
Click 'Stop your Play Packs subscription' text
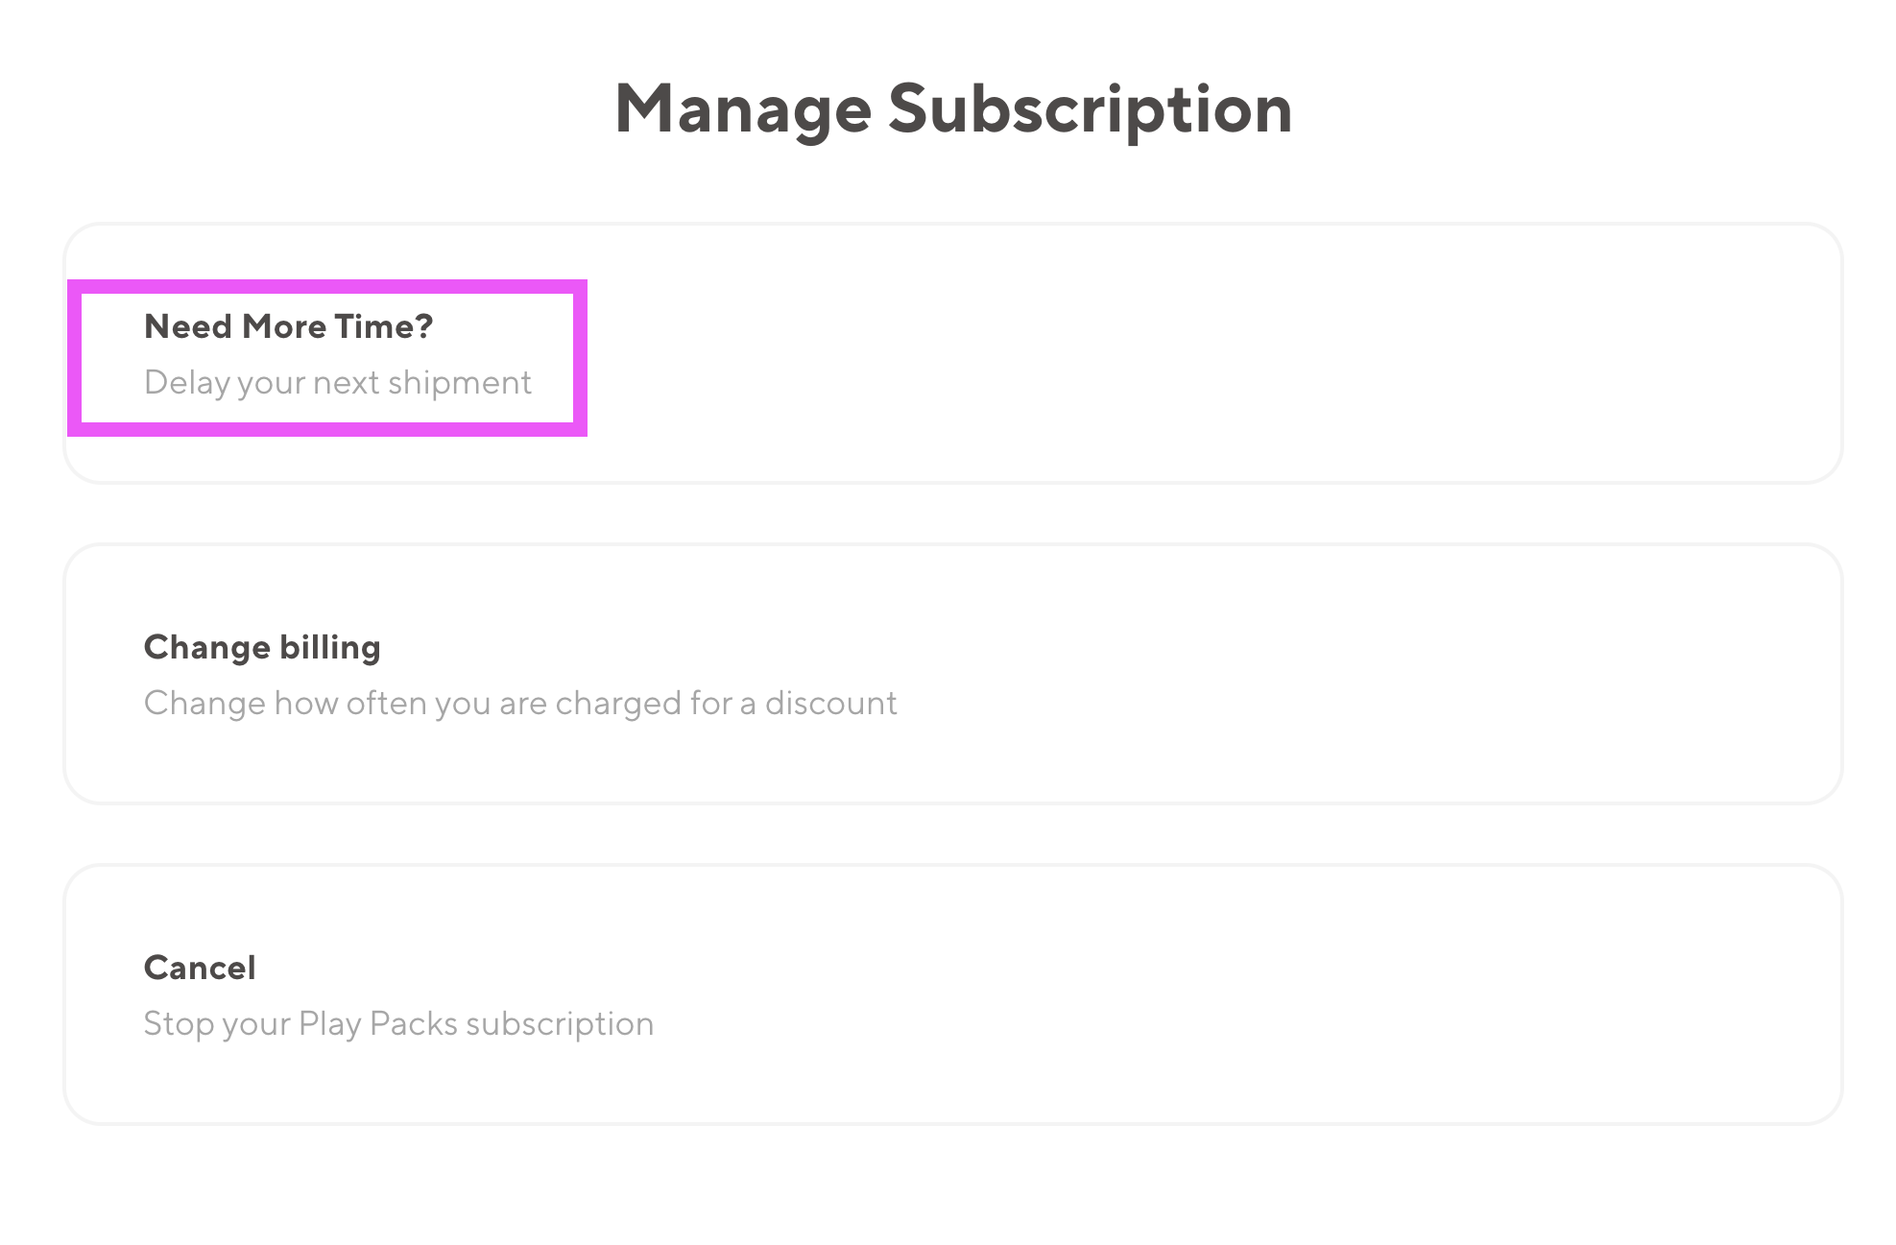398,1024
